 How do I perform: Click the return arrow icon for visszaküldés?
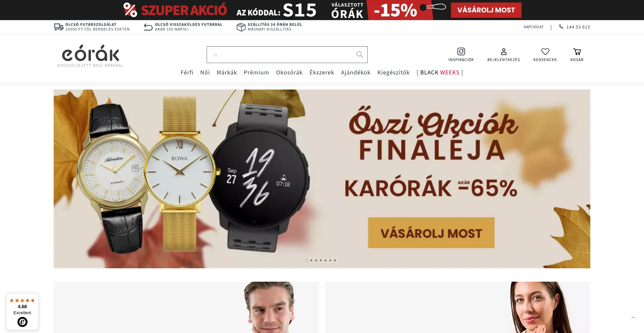148,27
